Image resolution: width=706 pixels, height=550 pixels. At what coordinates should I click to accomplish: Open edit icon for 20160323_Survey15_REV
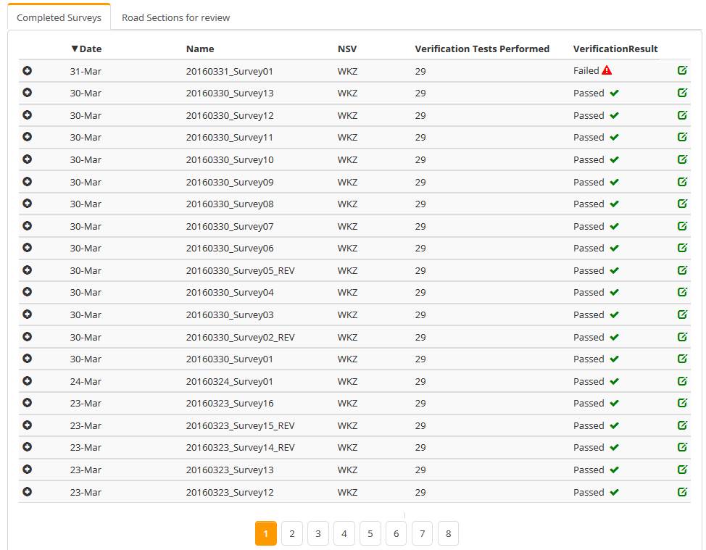tap(682, 425)
